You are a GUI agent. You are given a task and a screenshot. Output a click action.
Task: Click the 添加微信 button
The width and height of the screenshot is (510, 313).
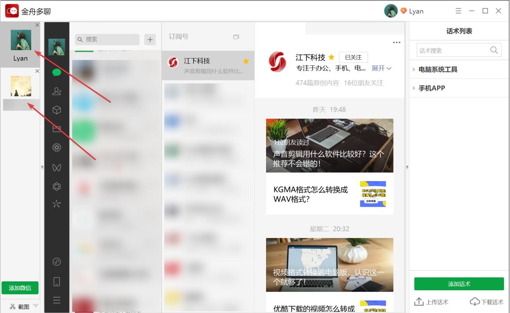[20, 288]
